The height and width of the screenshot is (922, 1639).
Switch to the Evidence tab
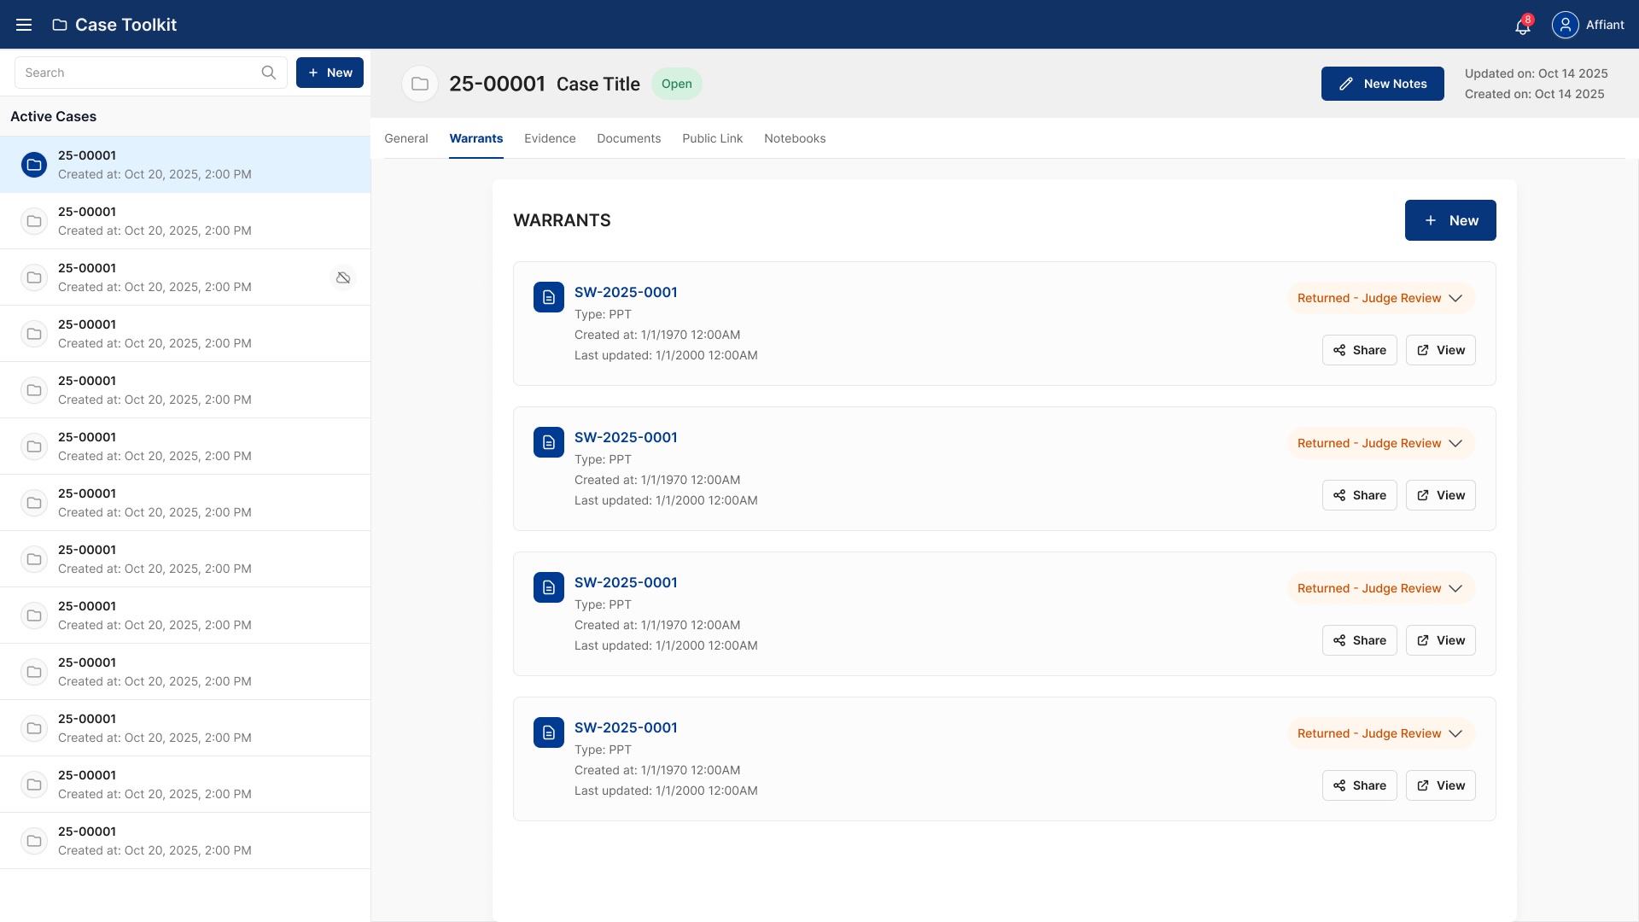550,138
